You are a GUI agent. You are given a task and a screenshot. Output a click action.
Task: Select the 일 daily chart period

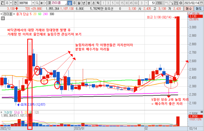coord(70,3)
